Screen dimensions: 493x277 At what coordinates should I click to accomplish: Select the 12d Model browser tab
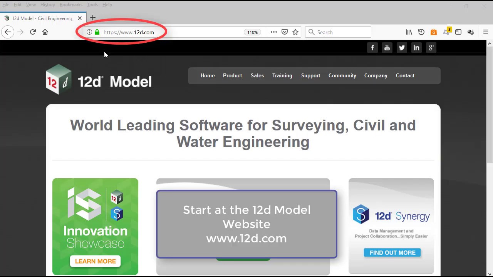(x=43, y=18)
